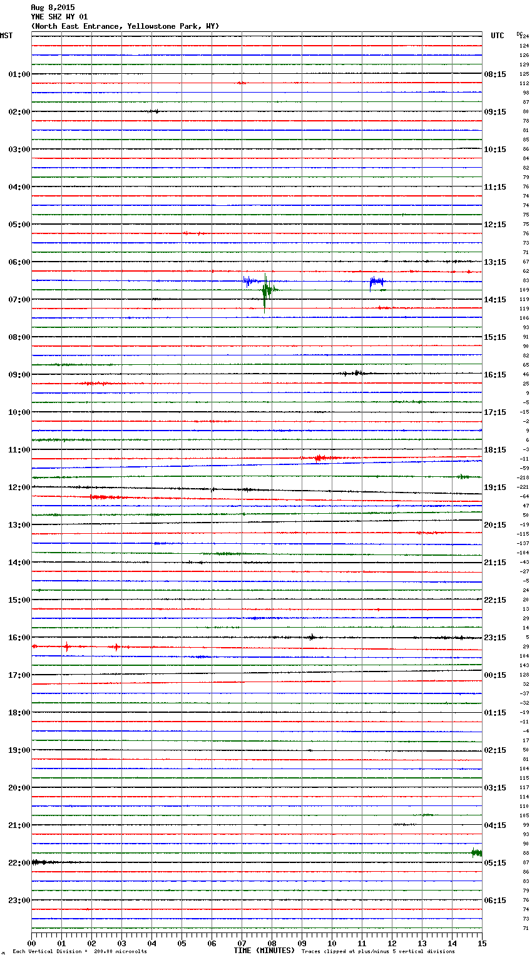Click the '04:00' MST time label
The height and width of the screenshot is (960, 532).
(19, 187)
